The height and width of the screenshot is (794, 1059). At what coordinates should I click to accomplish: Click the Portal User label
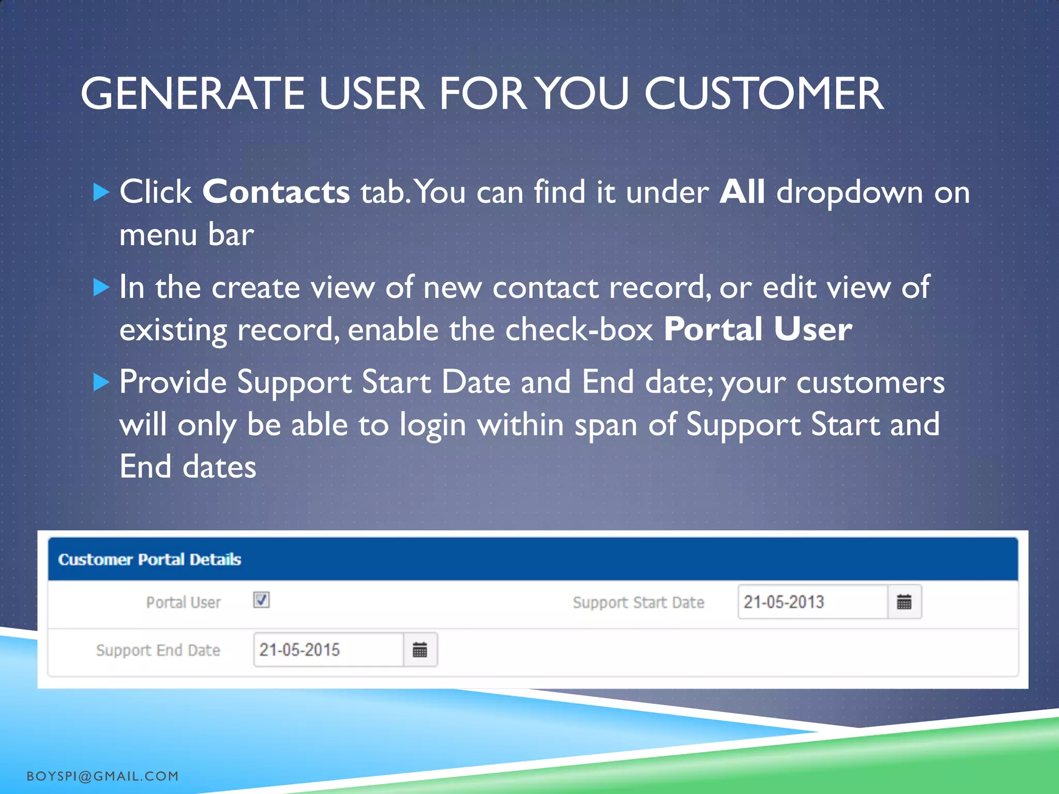point(183,603)
